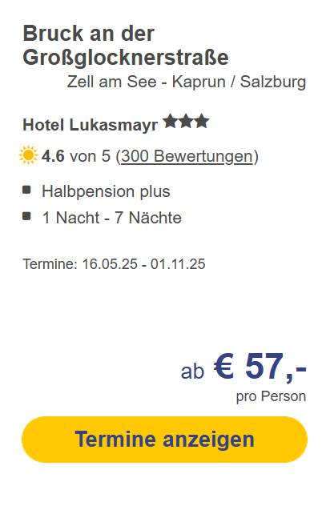Click the Euro currency symbol in the price

[x=224, y=366]
